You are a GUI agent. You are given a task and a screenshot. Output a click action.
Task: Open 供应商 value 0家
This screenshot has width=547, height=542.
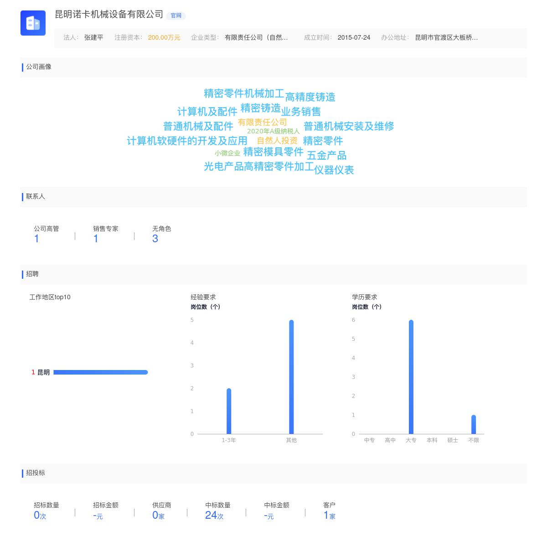point(159,515)
